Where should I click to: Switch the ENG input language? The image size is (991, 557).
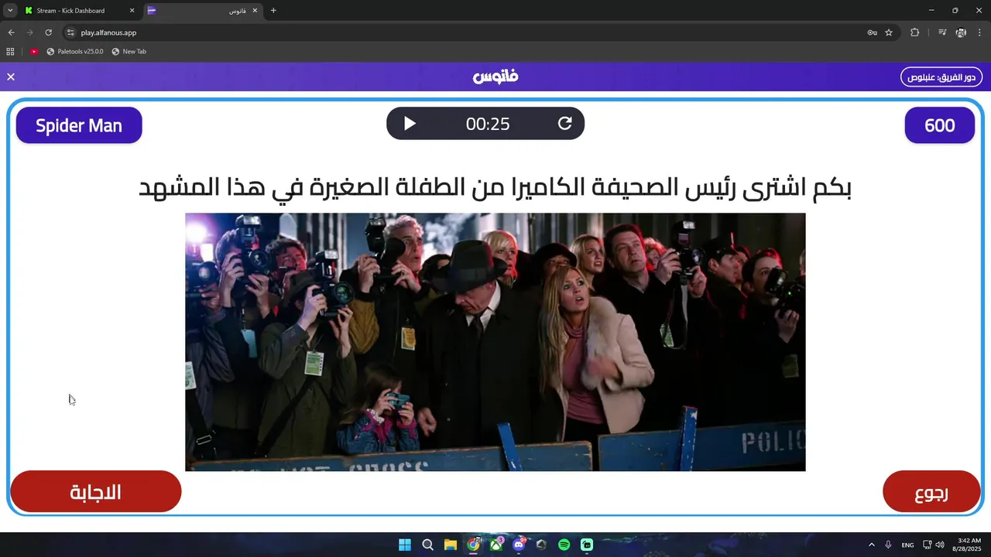click(907, 545)
